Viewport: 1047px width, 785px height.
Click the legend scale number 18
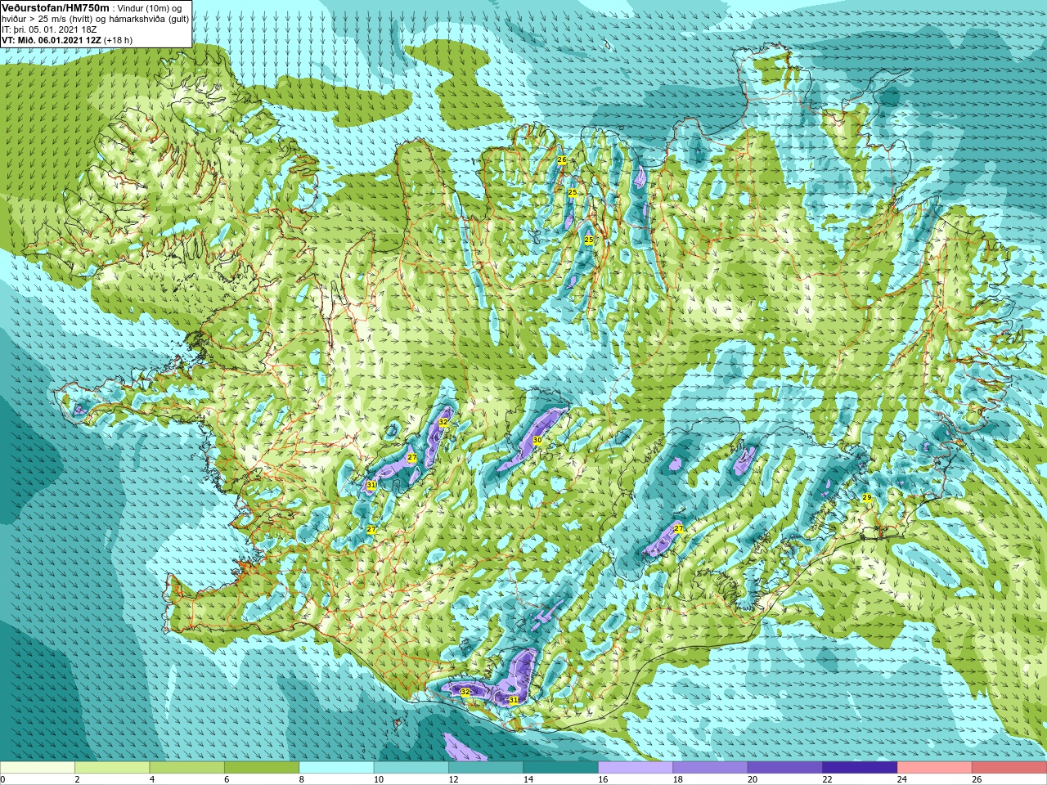pyautogui.click(x=677, y=779)
